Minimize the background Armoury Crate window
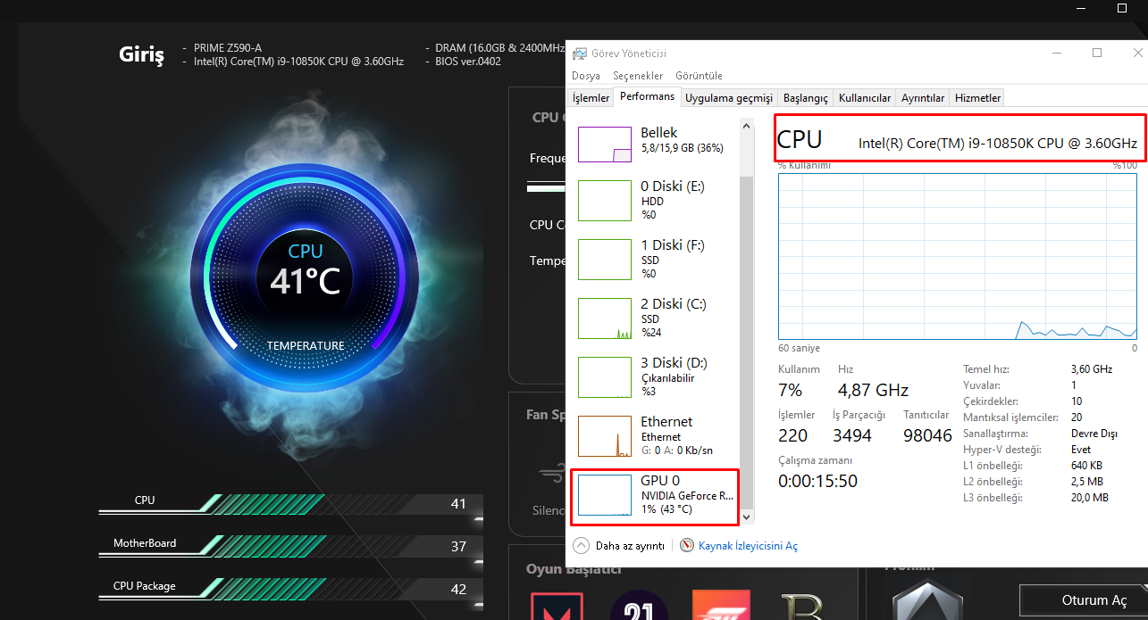 (1082, 9)
